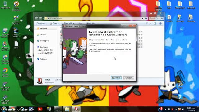Select the halo folder on the desktop

[x=169, y=5]
